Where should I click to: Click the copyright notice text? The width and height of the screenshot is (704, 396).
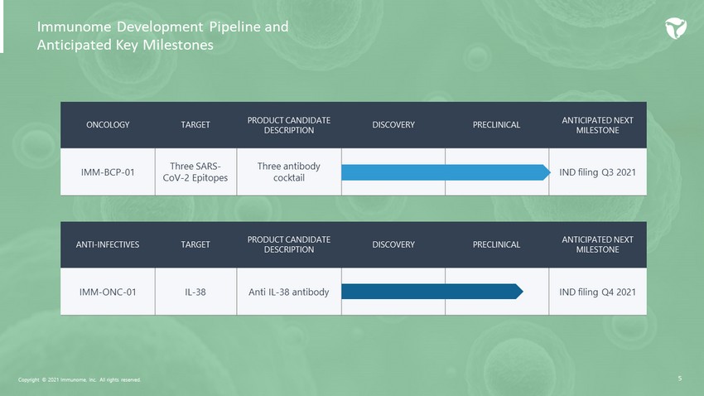click(80, 379)
